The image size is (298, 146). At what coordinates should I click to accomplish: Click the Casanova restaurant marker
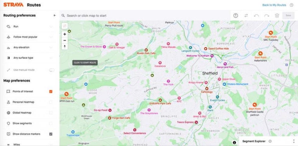pyautogui.click(x=160, y=63)
